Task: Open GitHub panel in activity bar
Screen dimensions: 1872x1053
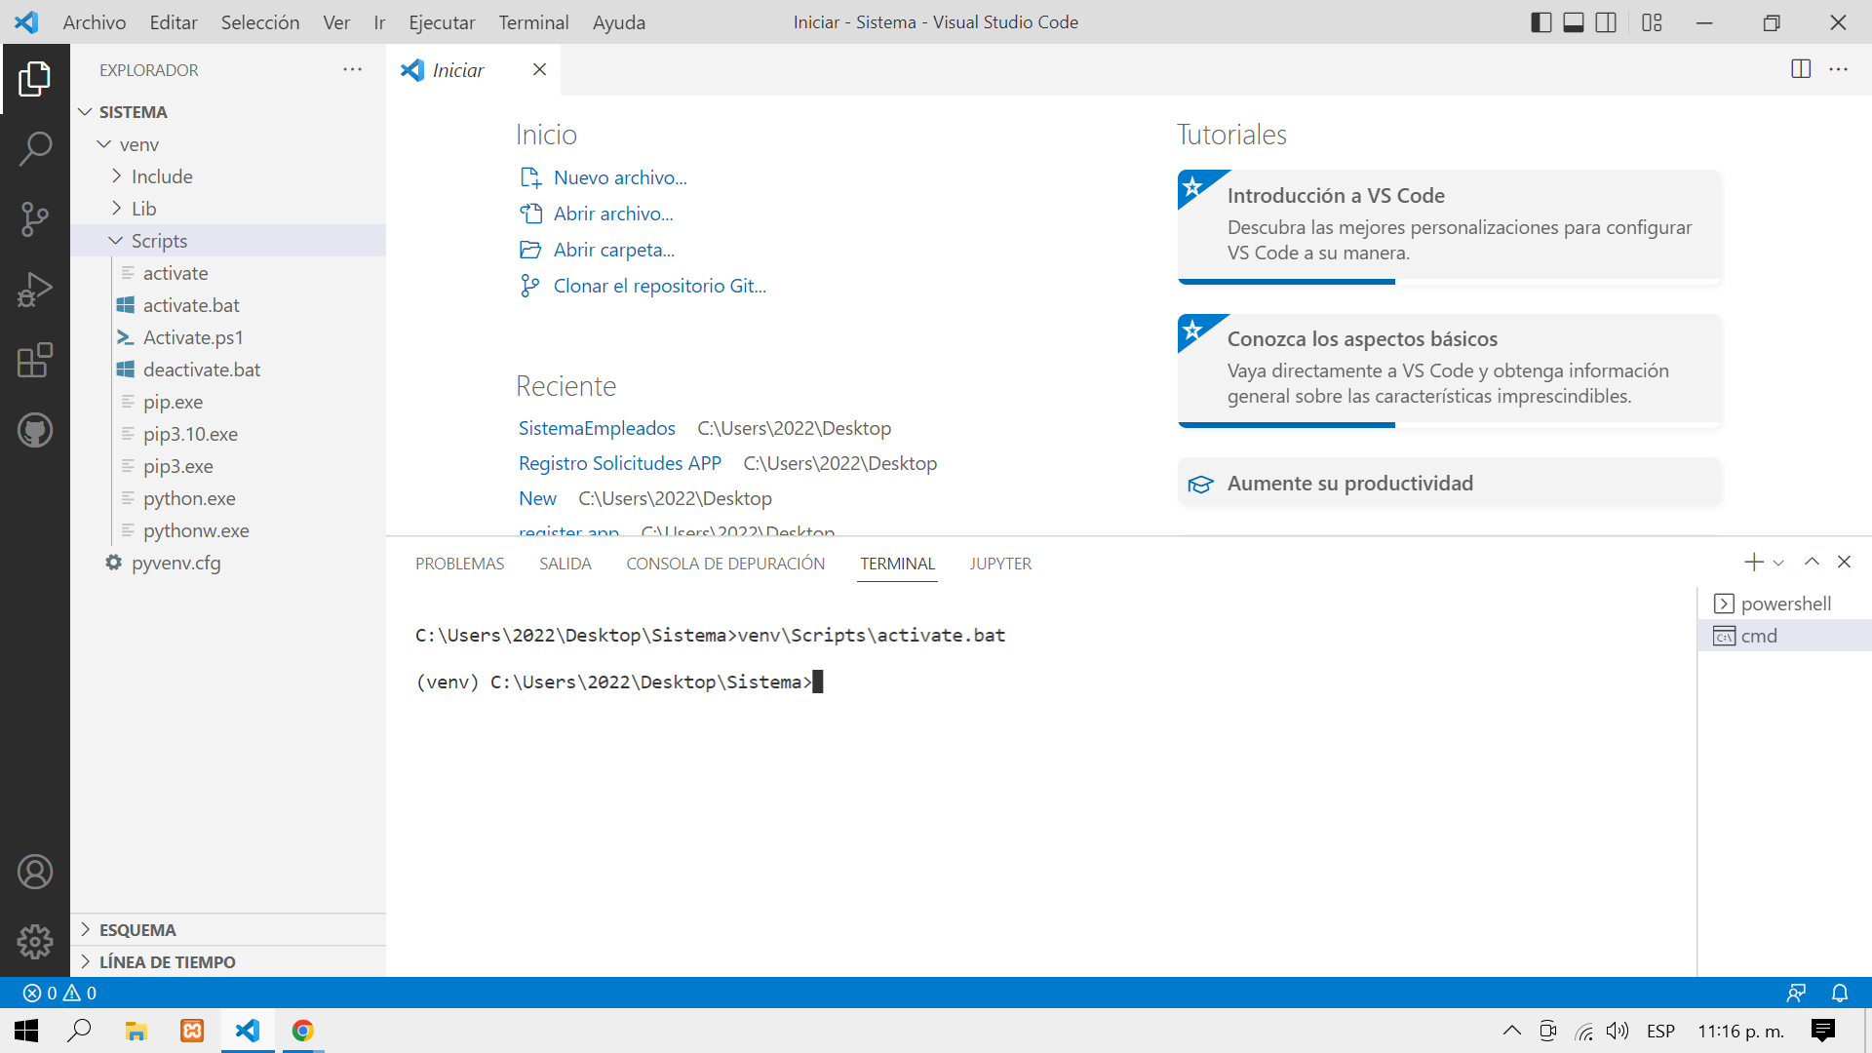Action: pos(35,430)
